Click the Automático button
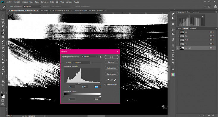Image resolution: width=218 pixels, height=117 pixels. (111, 68)
